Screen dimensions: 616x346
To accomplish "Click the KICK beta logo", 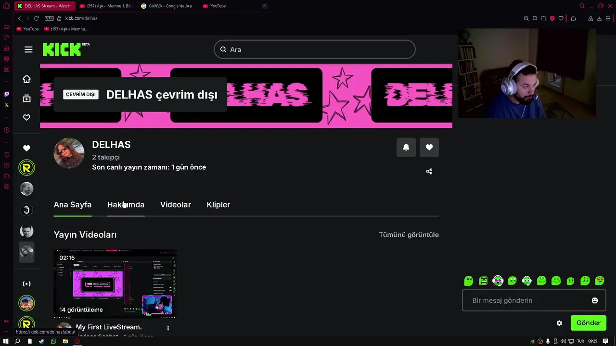I will 66,49.
